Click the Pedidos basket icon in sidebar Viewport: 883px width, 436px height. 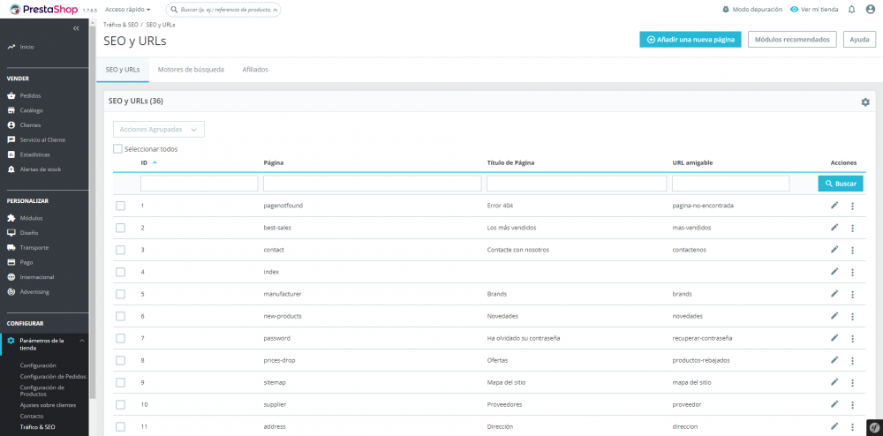tap(11, 95)
